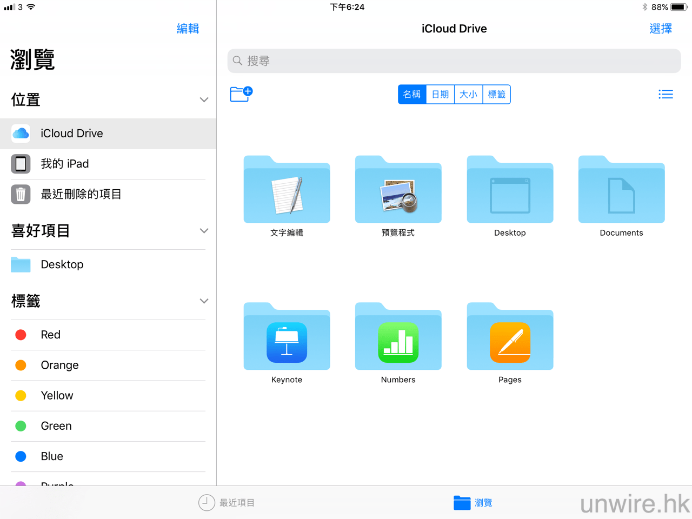Tap the 選擇 button
Viewport: 692px width, 519px height.
click(x=660, y=29)
